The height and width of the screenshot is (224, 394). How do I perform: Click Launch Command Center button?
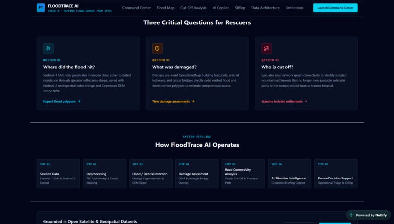pos(335,8)
